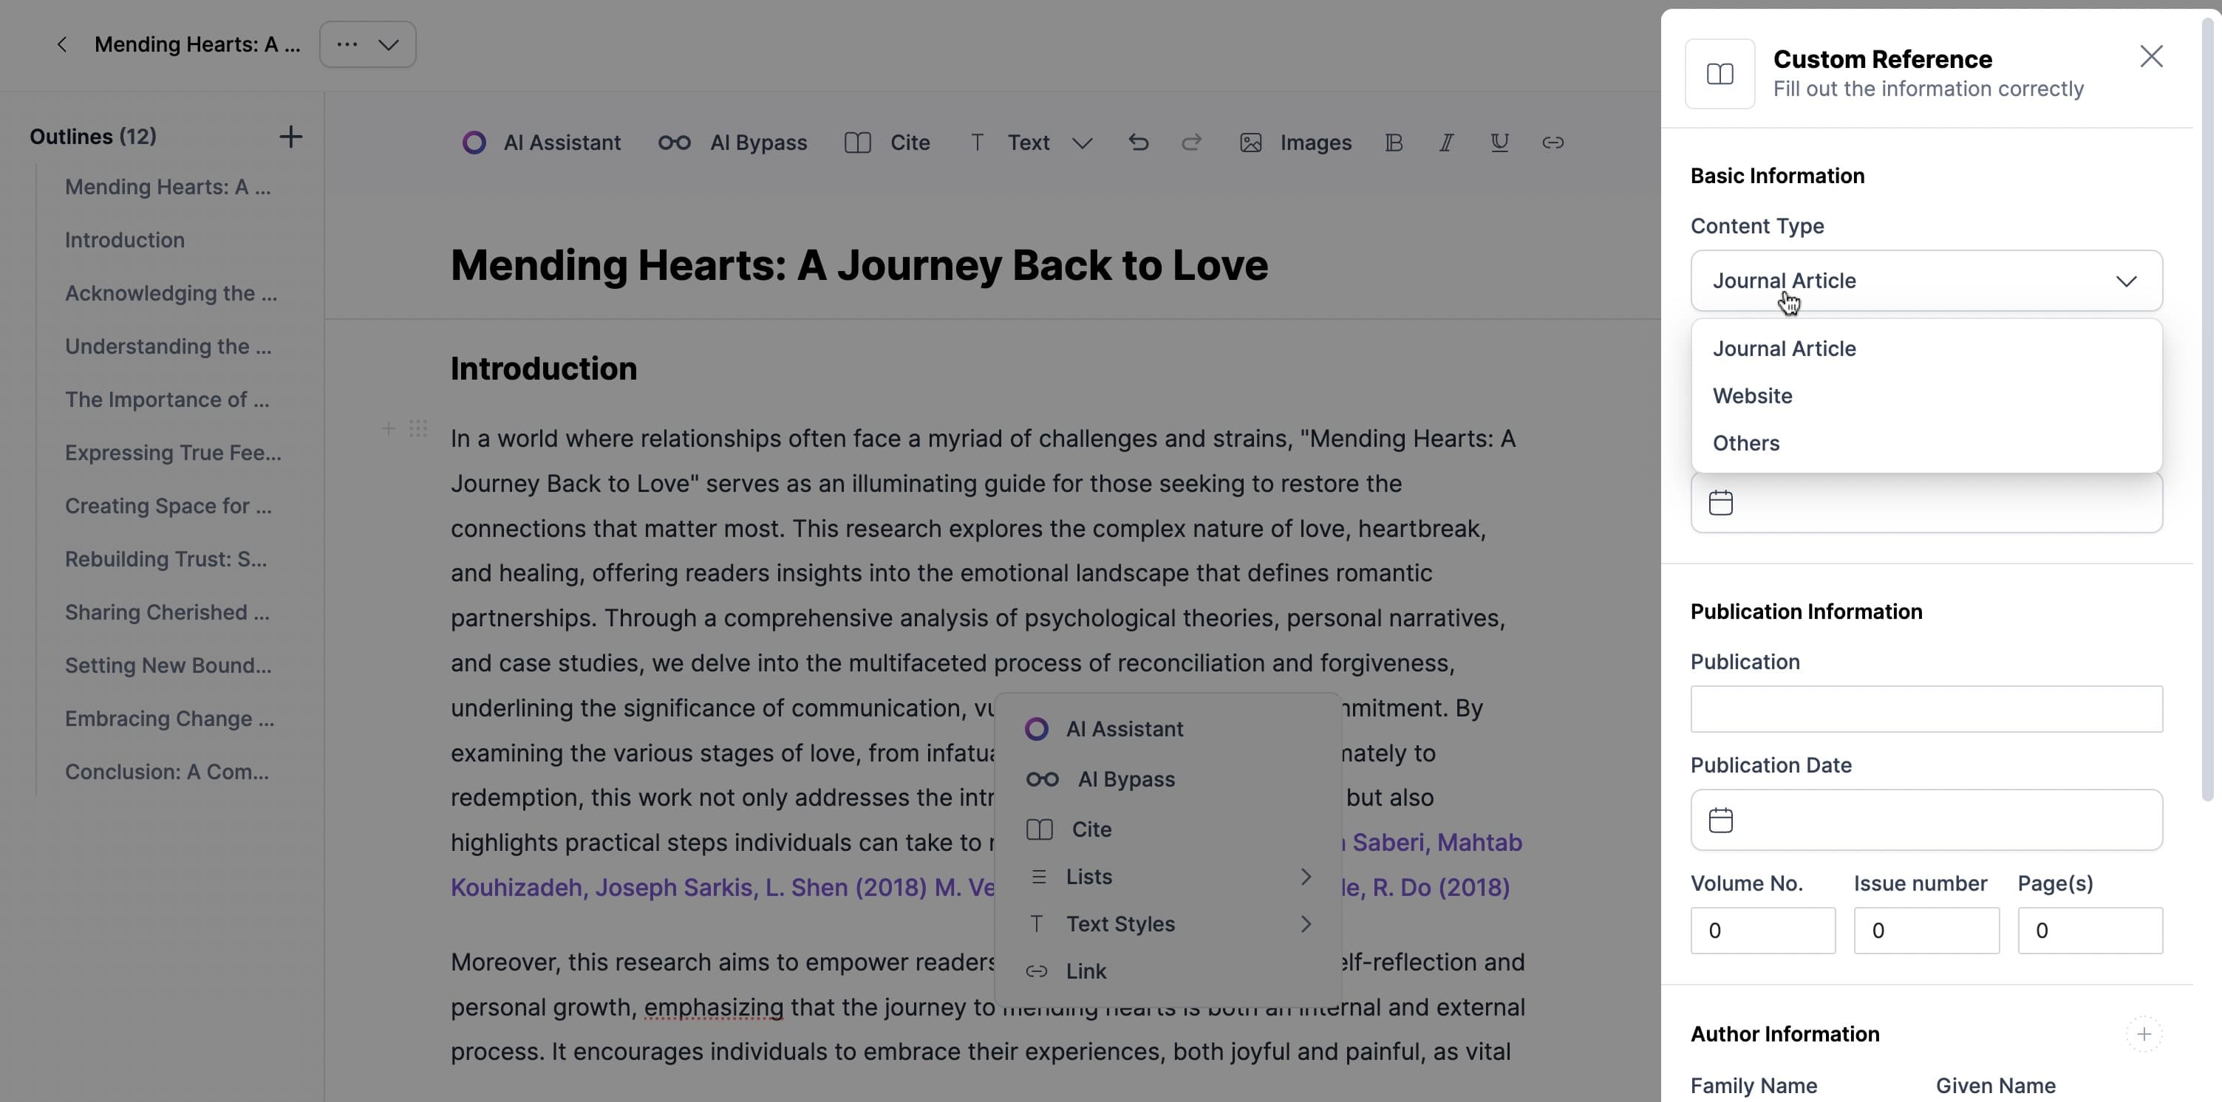Screen dimensions: 2222x1102
Task: Open 'Rebuilding Trust: S...' outline item
Action: coord(166,560)
